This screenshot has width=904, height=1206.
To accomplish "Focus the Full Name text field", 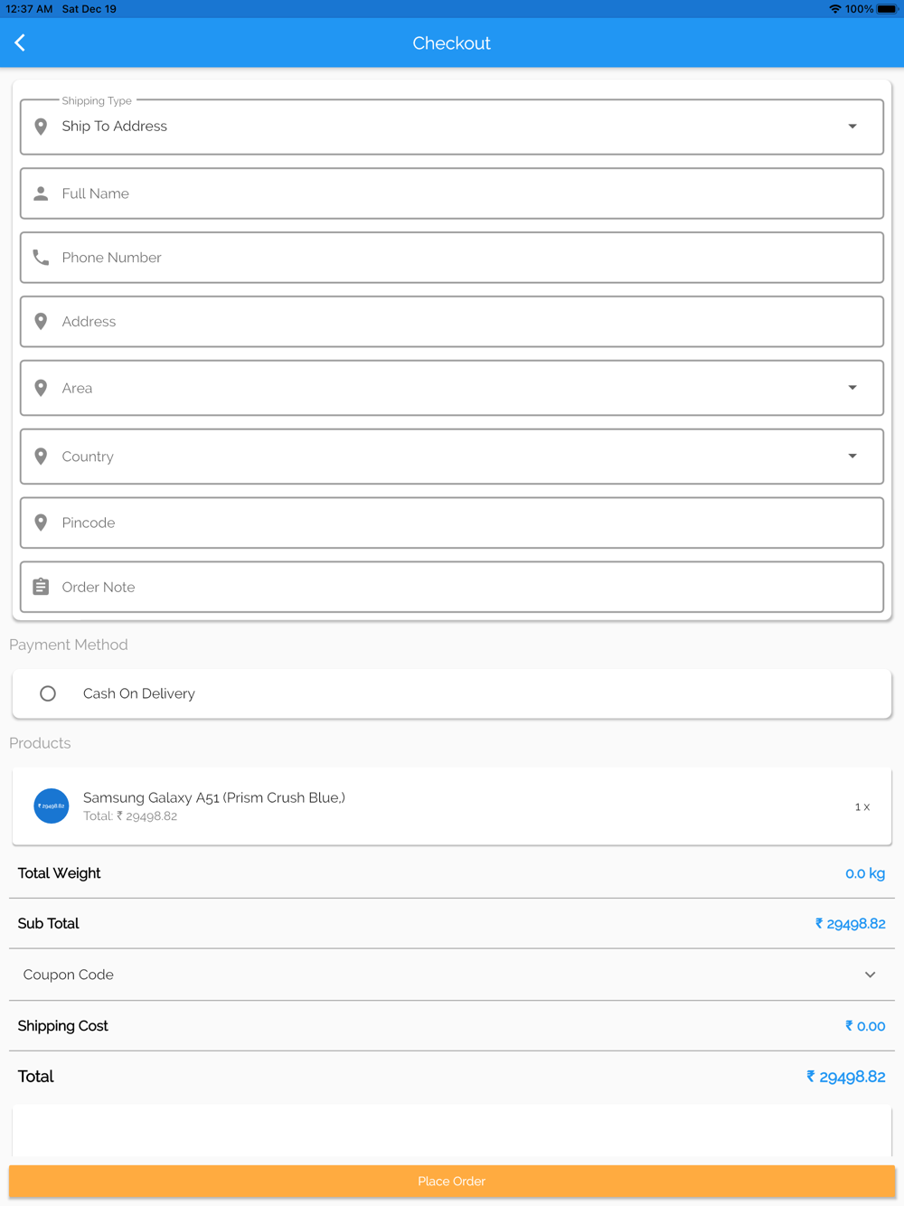I will pos(452,193).
